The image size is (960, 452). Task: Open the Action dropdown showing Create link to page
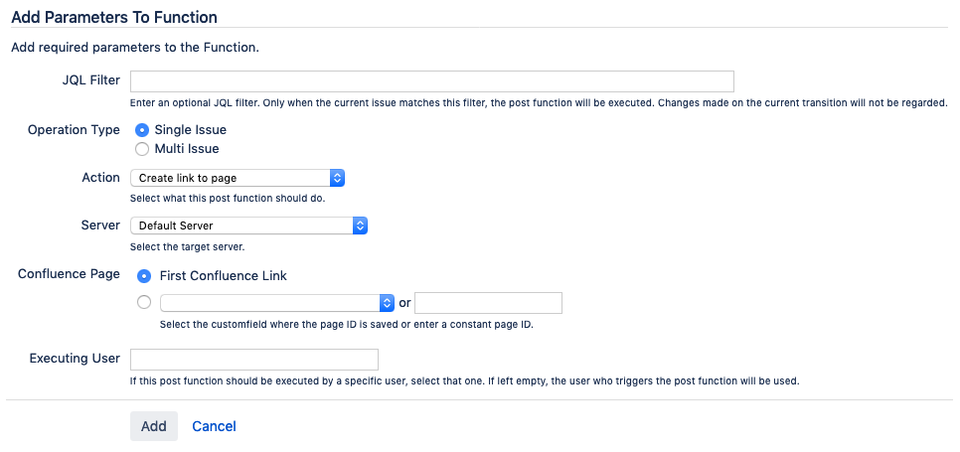click(x=237, y=178)
